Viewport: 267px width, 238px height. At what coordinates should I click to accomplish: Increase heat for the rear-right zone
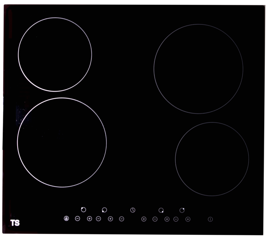pyautogui.click(x=188, y=219)
